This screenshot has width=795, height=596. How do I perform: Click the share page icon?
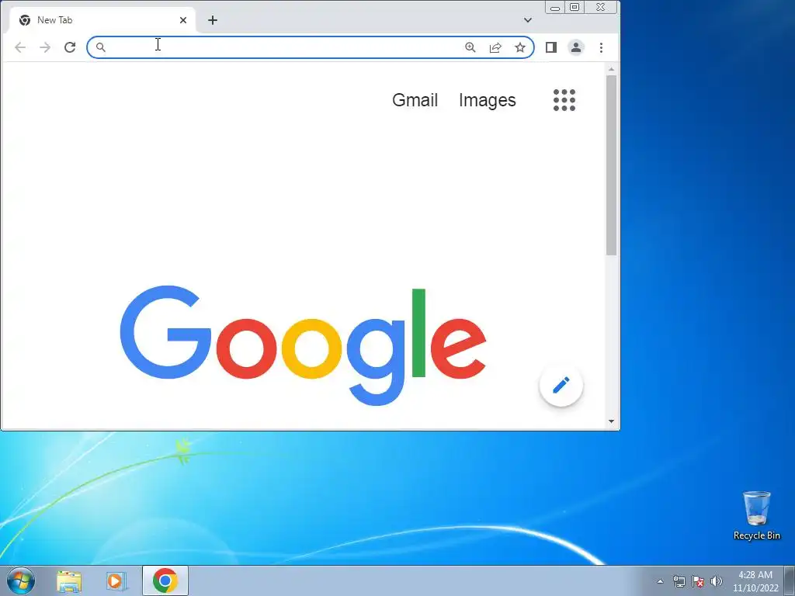pos(495,47)
